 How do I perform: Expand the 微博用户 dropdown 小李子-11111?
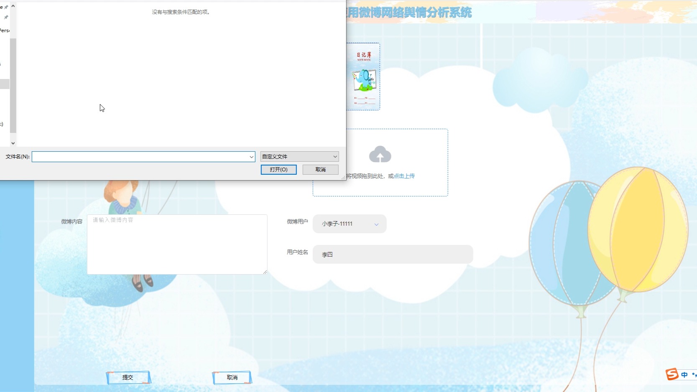350,224
